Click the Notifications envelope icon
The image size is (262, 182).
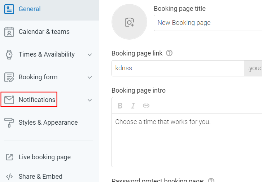pos(9,100)
